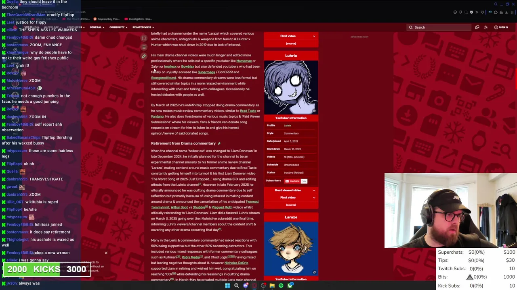Image resolution: width=517 pixels, height=290 pixels.
Task: Open the GENERAL dropdown menu
Action: [x=97, y=27]
